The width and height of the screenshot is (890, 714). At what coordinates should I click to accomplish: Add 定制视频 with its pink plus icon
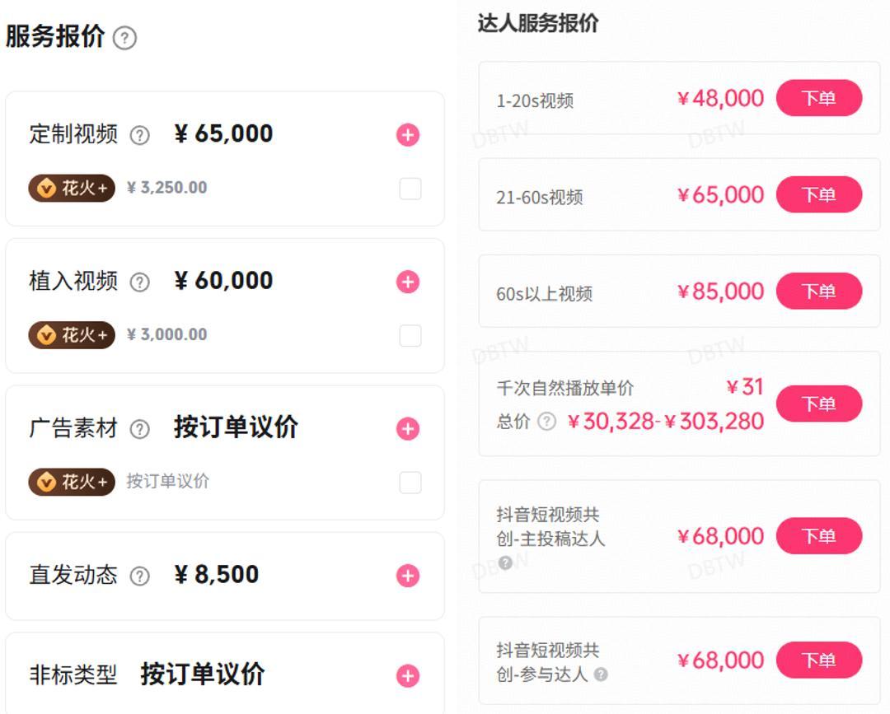pos(408,135)
